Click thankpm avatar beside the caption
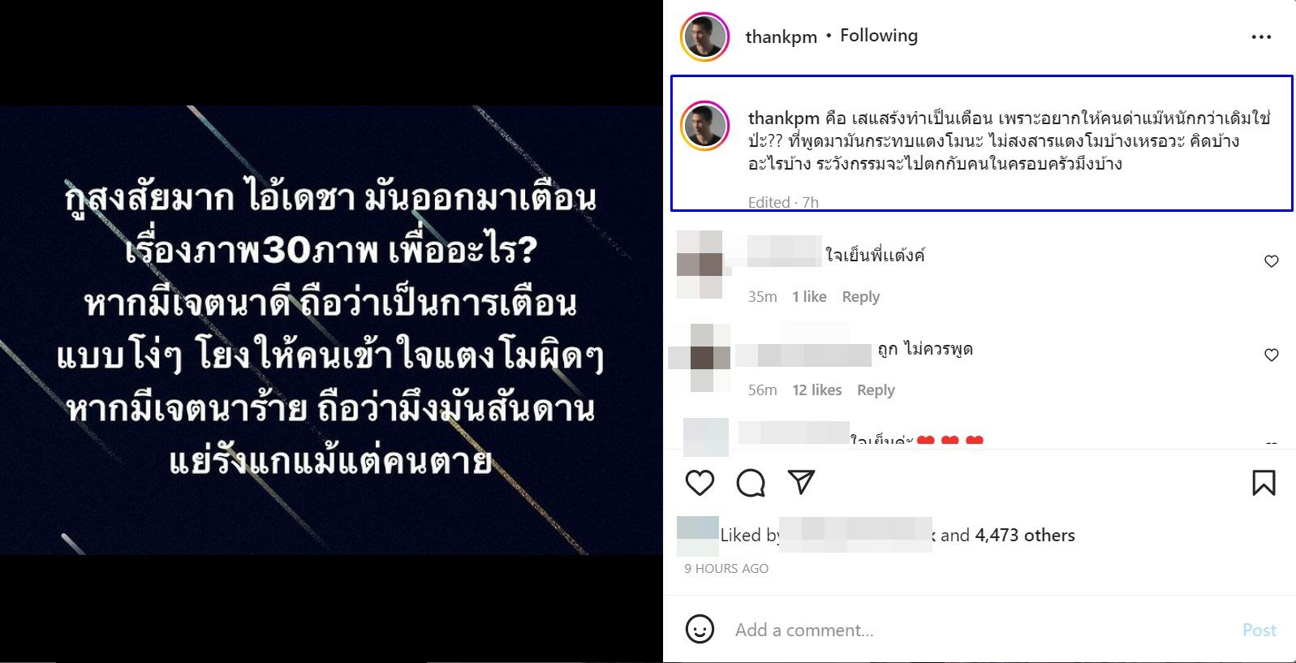Viewport: 1296px width, 663px height. [704, 126]
